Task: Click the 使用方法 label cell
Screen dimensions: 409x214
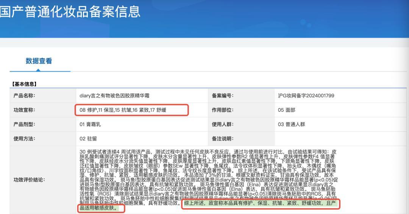Action: [x=24, y=139]
